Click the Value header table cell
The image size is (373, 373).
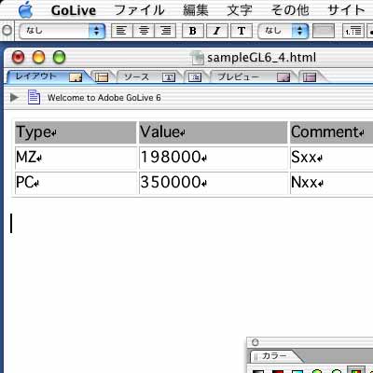(x=214, y=132)
